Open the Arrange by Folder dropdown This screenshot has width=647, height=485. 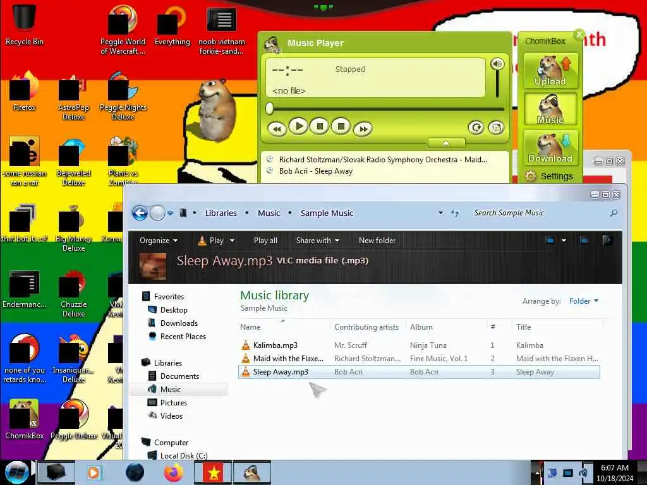click(x=583, y=301)
